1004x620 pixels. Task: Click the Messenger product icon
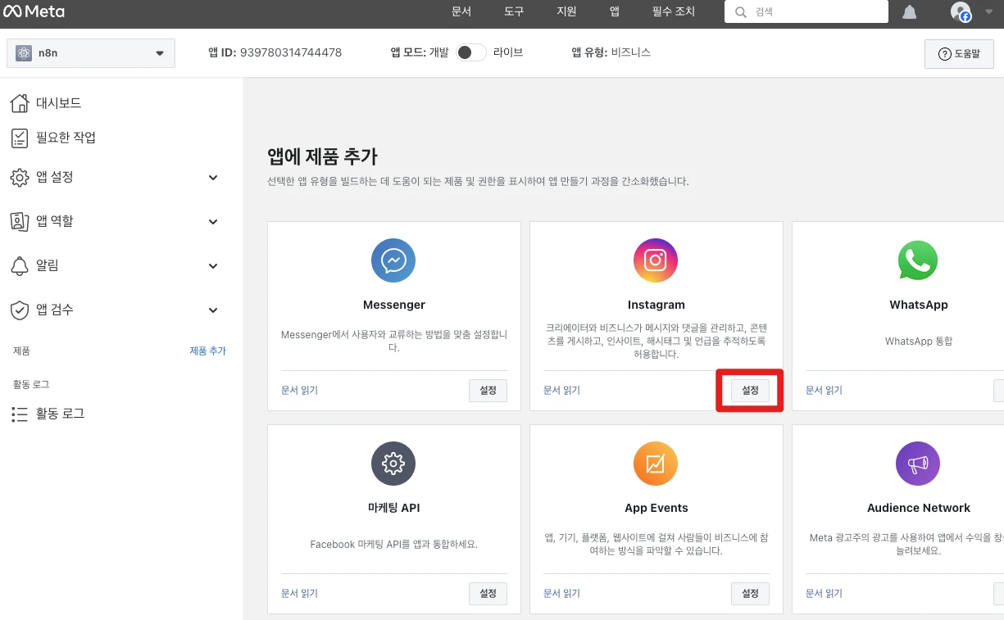tap(393, 260)
